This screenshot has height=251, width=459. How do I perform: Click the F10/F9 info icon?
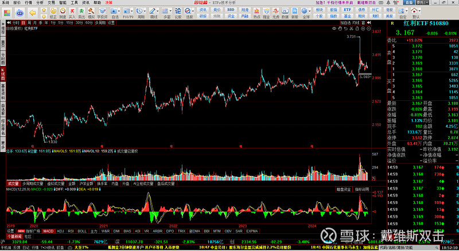point(126,11)
